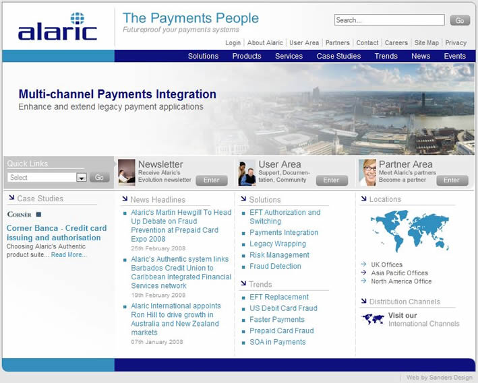Click the Alaric globe logo
This screenshot has width=478, height=383.
(57, 26)
